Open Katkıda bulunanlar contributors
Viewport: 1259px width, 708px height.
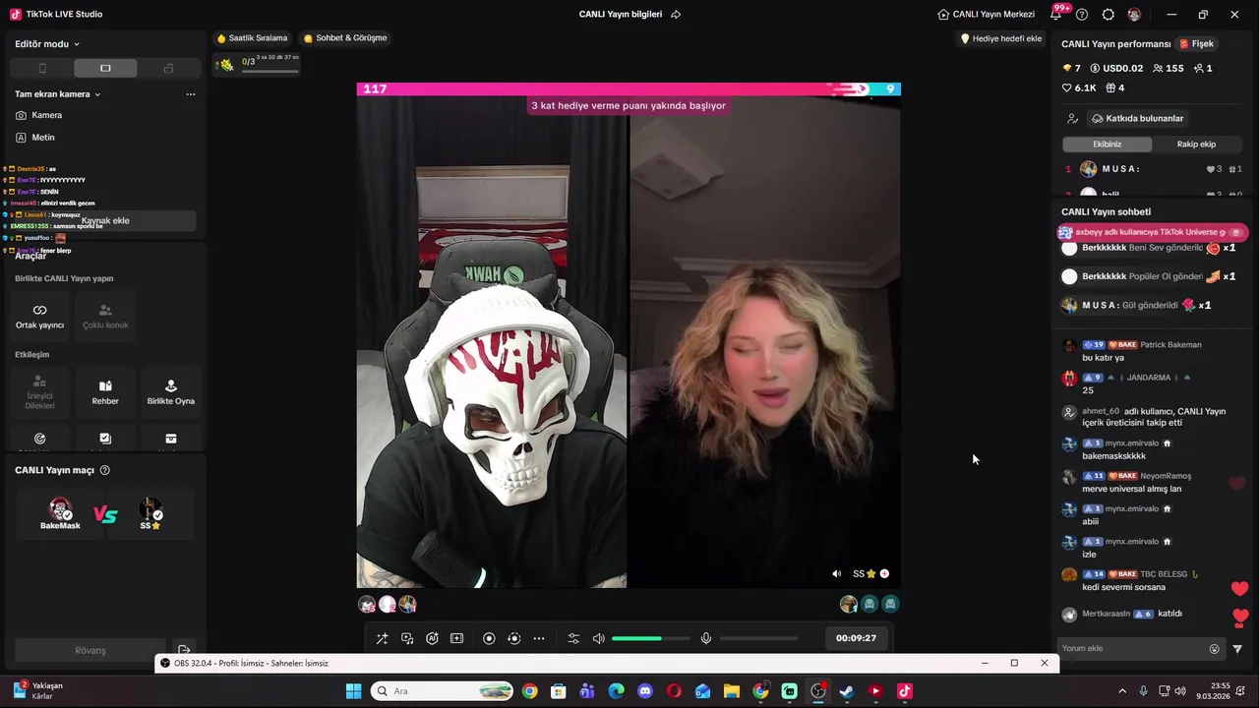pos(1137,118)
